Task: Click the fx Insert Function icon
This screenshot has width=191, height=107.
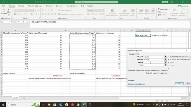Action: [x=27, y=22]
